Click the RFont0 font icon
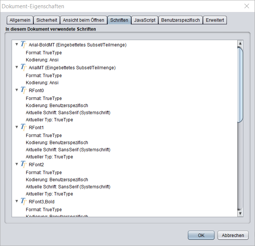 (x=24, y=90)
